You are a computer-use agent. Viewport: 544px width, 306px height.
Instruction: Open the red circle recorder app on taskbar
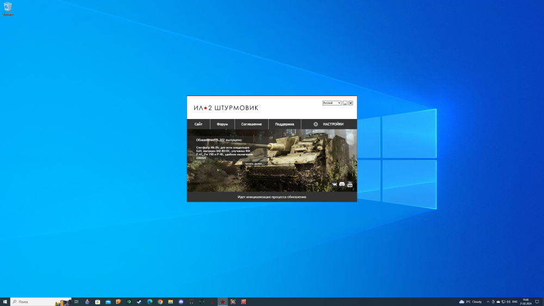[233, 302]
